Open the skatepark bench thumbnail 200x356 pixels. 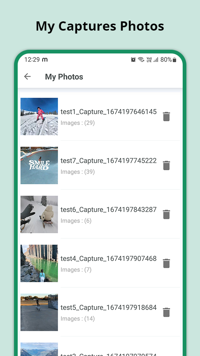[x=39, y=312]
